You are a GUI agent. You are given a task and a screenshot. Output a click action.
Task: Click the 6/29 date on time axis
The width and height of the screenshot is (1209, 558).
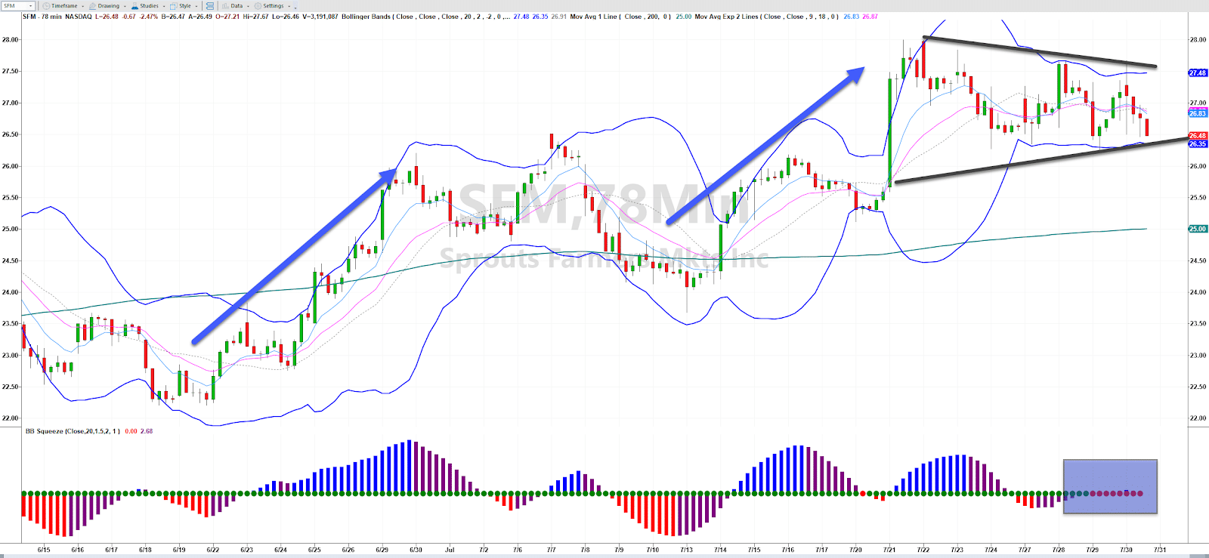tap(382, 550)
